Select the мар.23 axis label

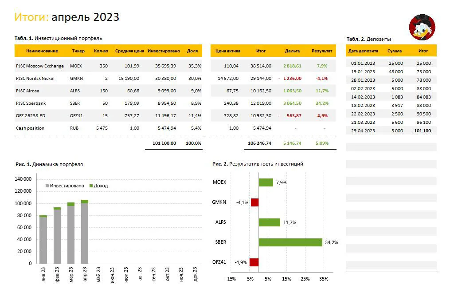pos(71,274)
